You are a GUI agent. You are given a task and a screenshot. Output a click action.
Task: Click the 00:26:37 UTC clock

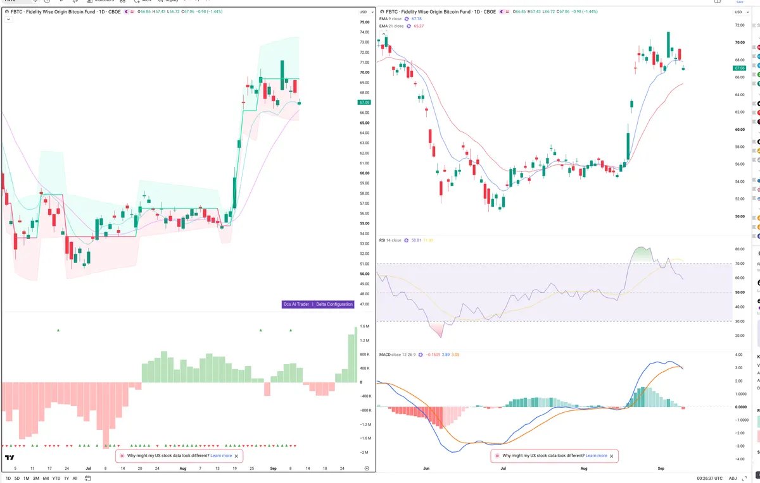tap(708, 479)
